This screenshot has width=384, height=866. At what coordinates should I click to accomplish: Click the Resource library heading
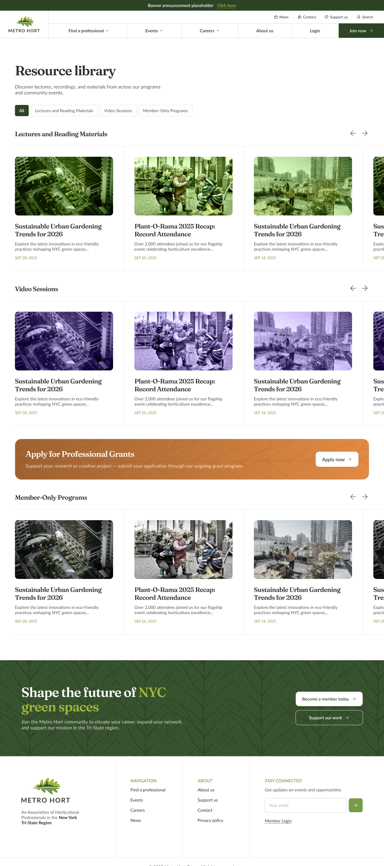(x=66, y=71)
